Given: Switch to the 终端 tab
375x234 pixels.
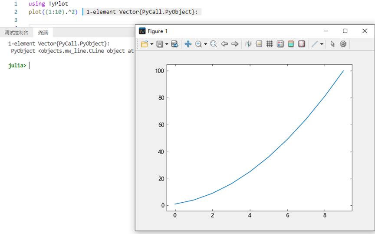Looking at the screenshot, I should (x=43, y=33).
